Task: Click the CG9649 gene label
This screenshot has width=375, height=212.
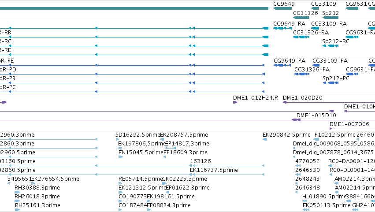Action: (284, 4)
